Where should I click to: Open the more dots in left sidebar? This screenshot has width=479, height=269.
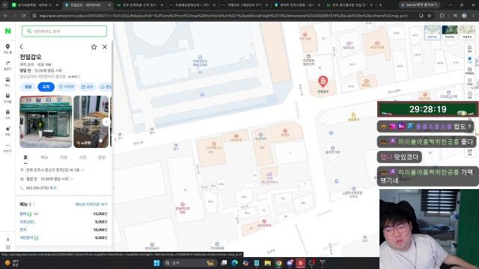tap(7, 147)
